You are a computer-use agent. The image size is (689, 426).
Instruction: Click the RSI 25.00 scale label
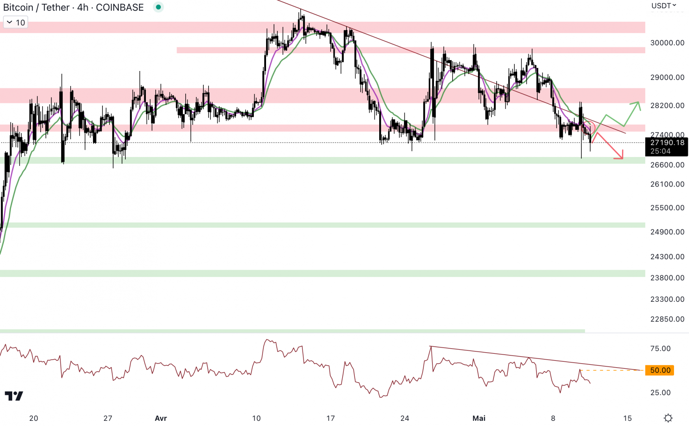tap(661, 392)
